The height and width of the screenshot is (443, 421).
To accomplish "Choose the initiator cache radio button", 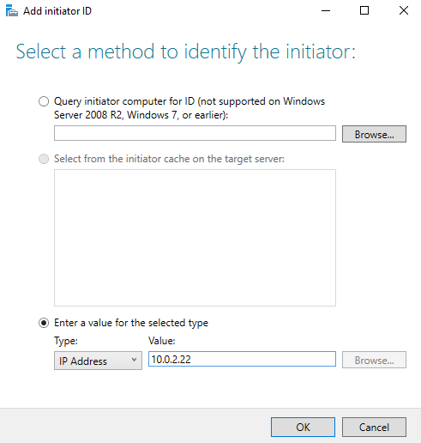I will [x=44, y=159].
